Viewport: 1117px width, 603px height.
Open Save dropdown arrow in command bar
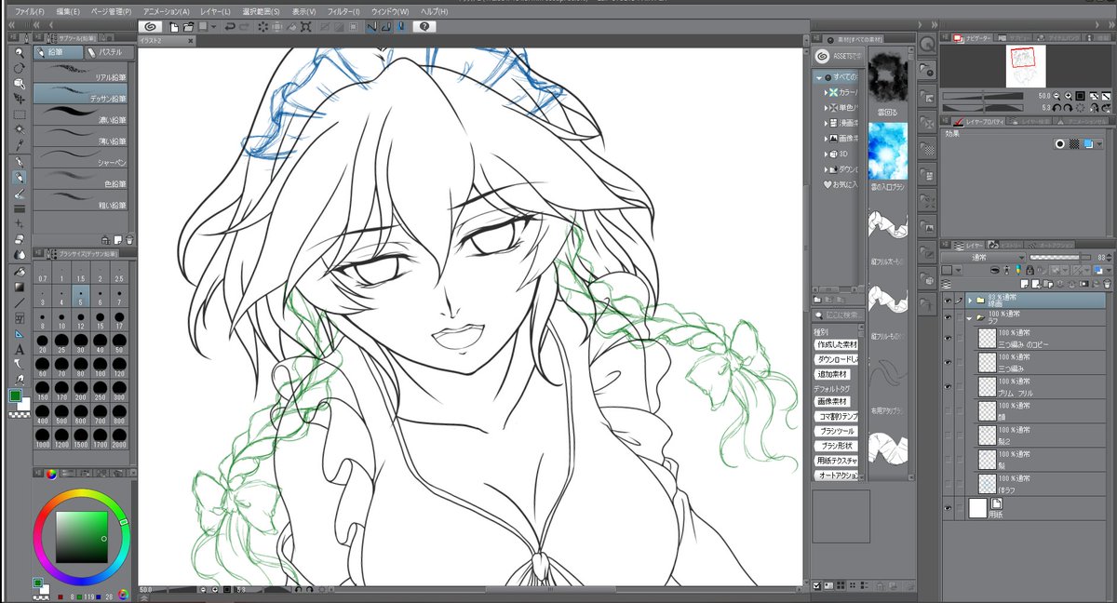click(x=214, y=27)
